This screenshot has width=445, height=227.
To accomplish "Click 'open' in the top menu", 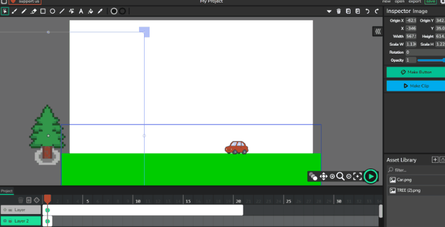I will click(399, 1).
